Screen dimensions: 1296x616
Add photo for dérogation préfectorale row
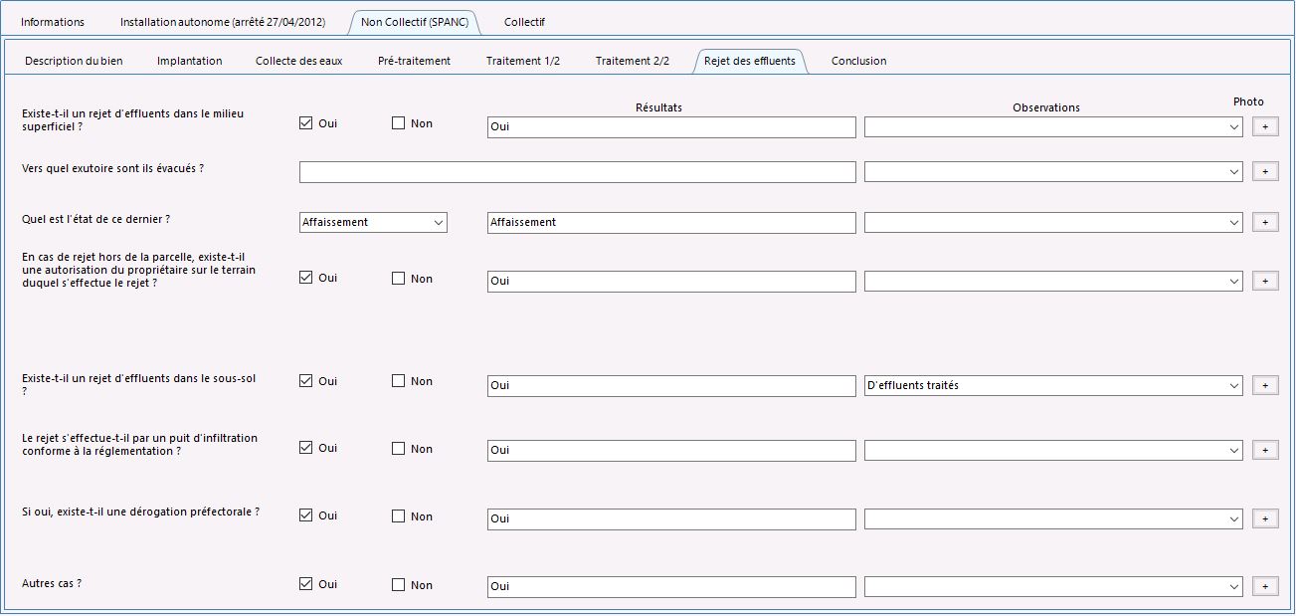pos(1264,518)
